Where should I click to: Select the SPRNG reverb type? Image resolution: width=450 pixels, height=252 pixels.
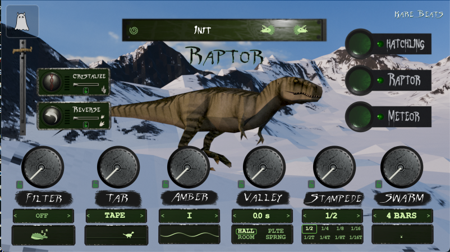(275, 237)
